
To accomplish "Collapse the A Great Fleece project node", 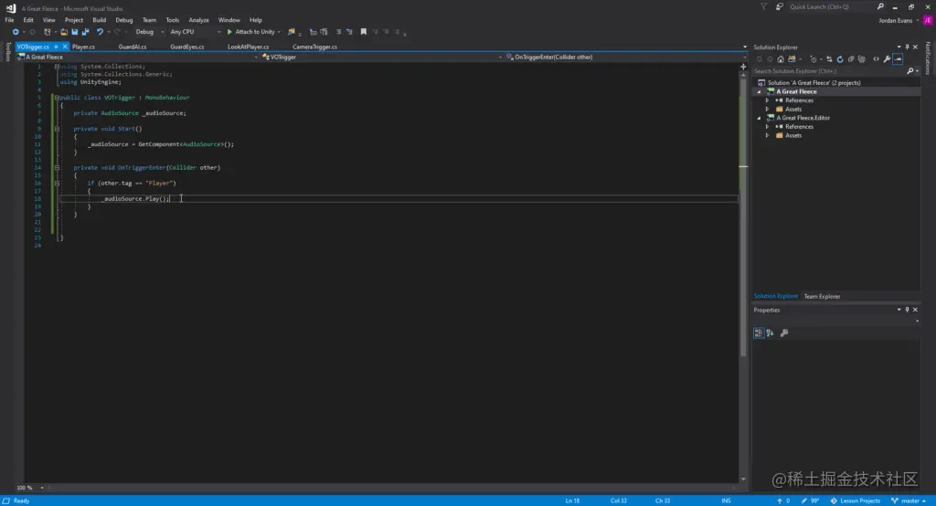I will [760, 92].
